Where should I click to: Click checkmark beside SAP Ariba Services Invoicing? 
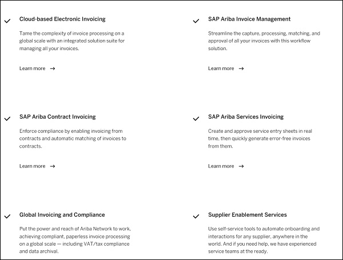coord(196,119)
